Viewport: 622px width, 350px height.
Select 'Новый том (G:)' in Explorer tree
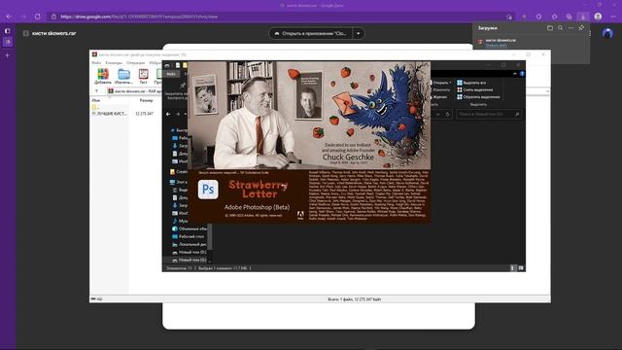point(190,261)
